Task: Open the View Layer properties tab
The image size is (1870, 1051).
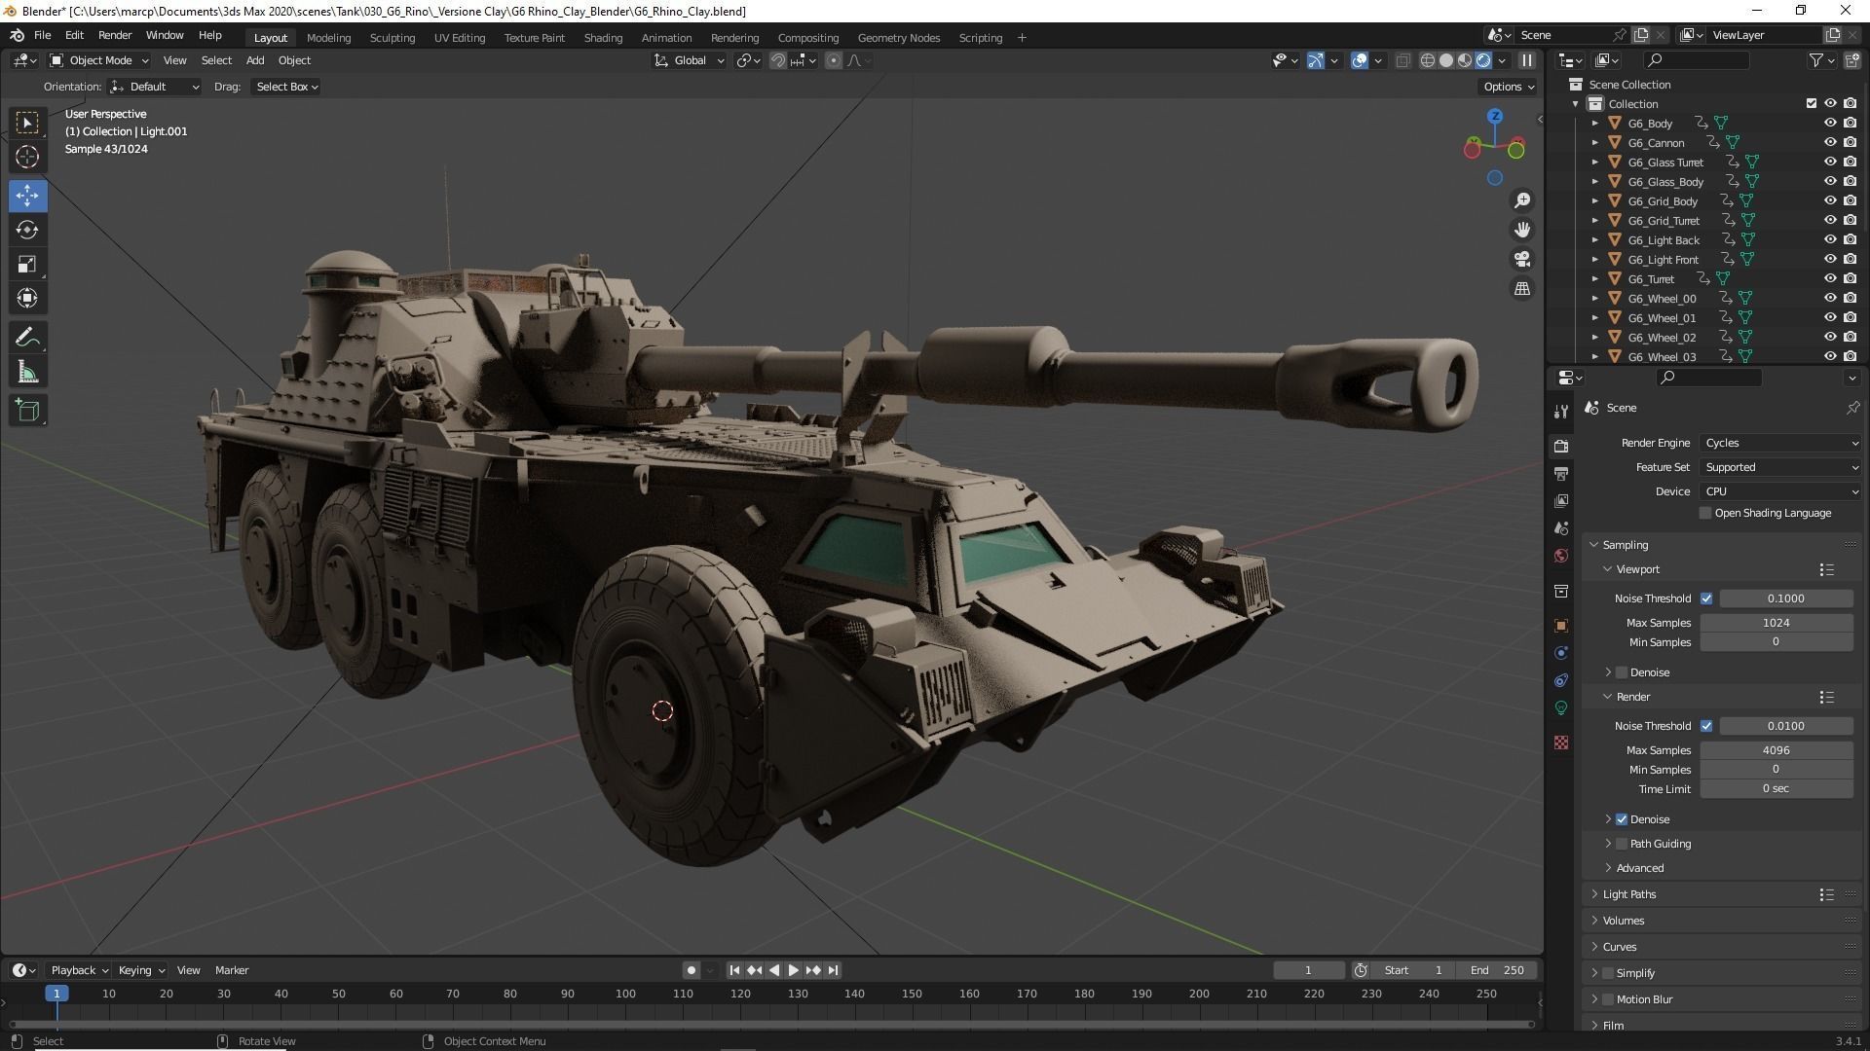Action: 1561,500
